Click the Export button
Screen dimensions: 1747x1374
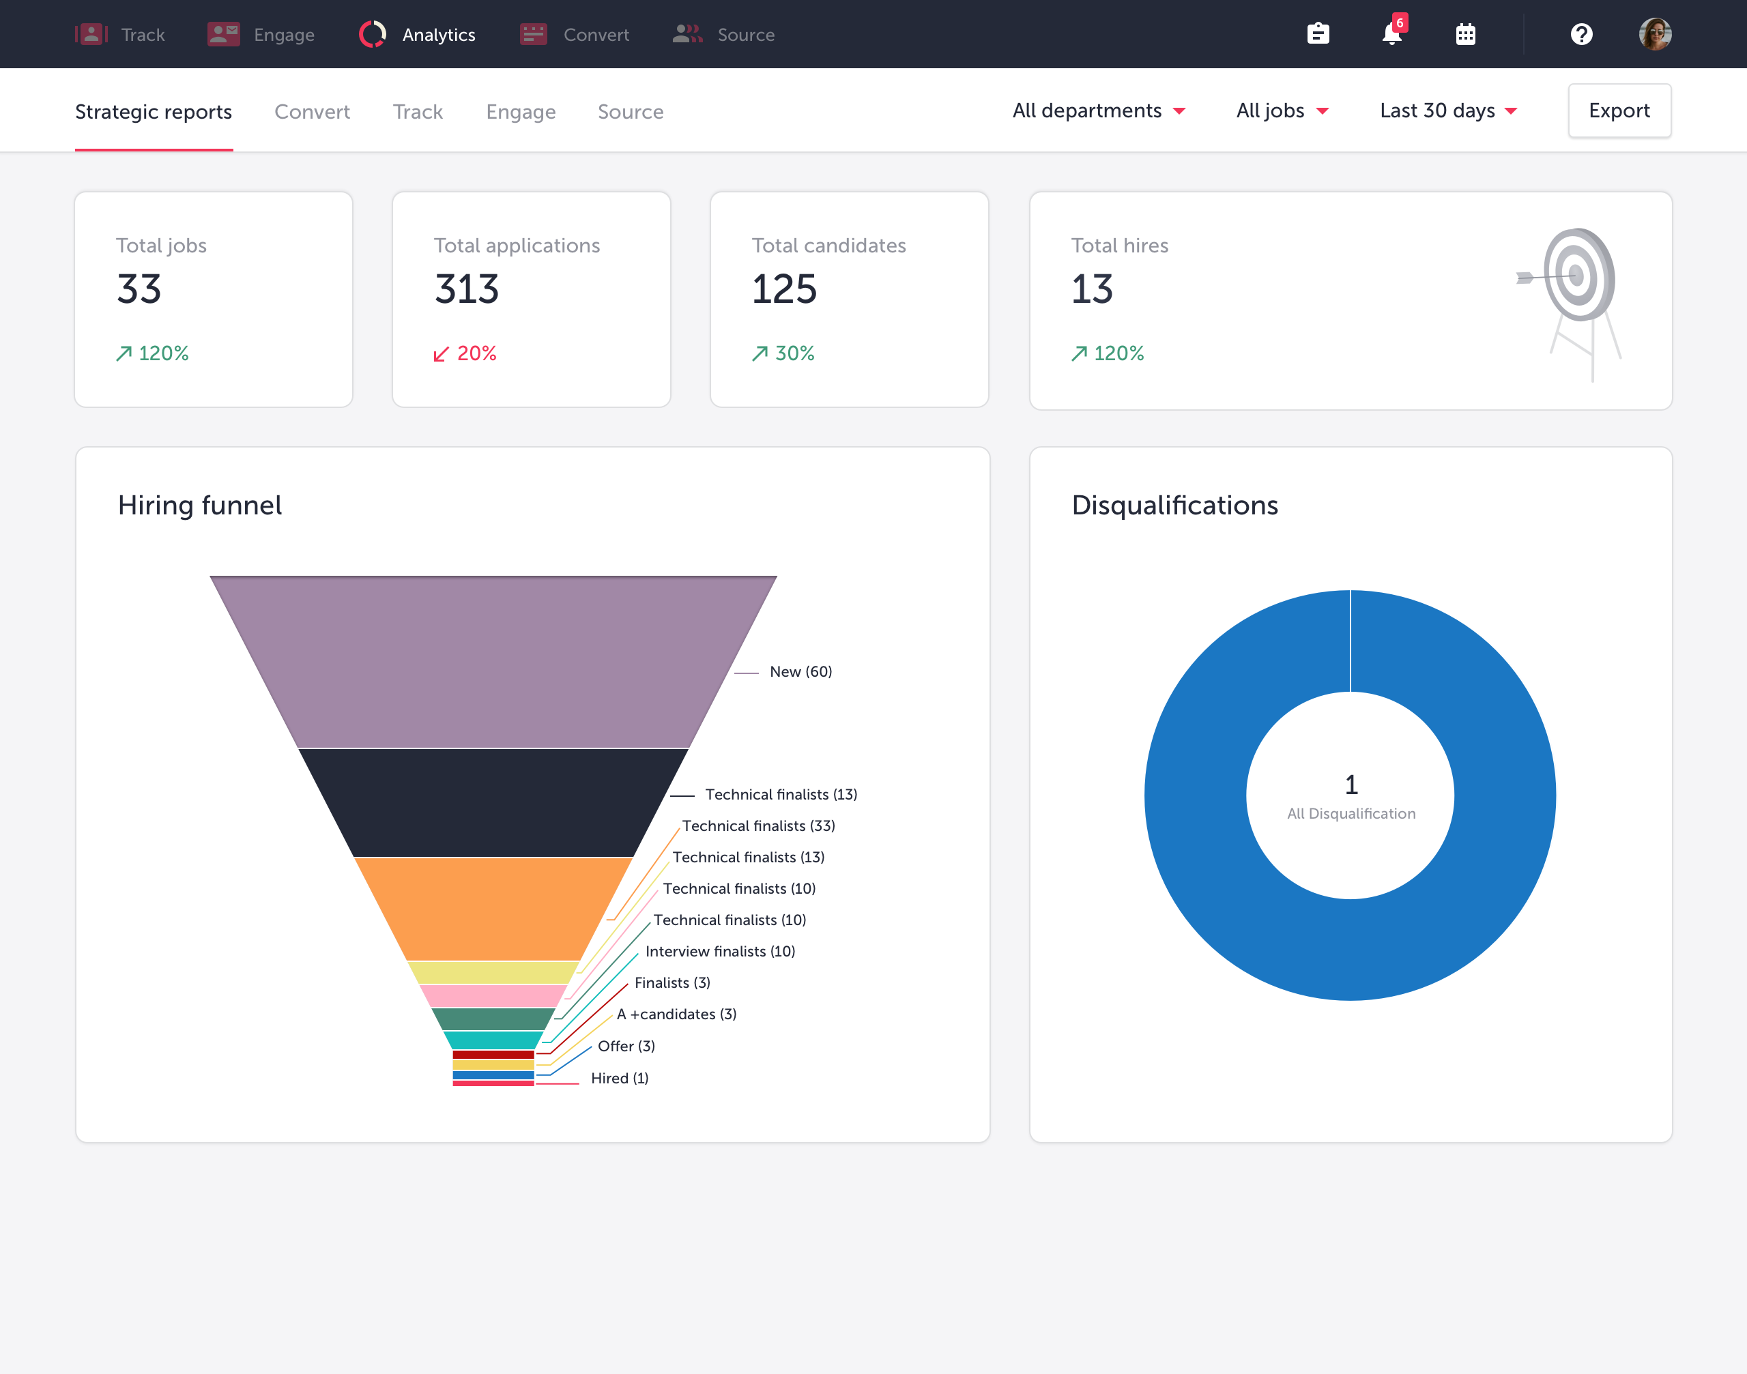(x=1619, y=111)
